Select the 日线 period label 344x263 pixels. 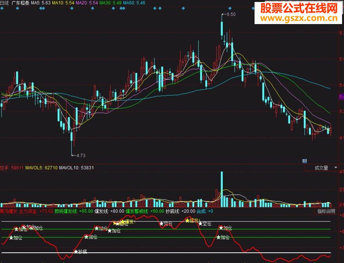[4, 3]
